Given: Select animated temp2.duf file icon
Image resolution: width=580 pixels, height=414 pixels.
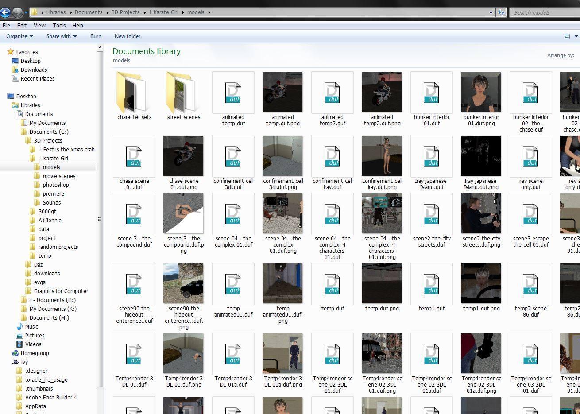Looking at the screenshot, I should point(333,93).
